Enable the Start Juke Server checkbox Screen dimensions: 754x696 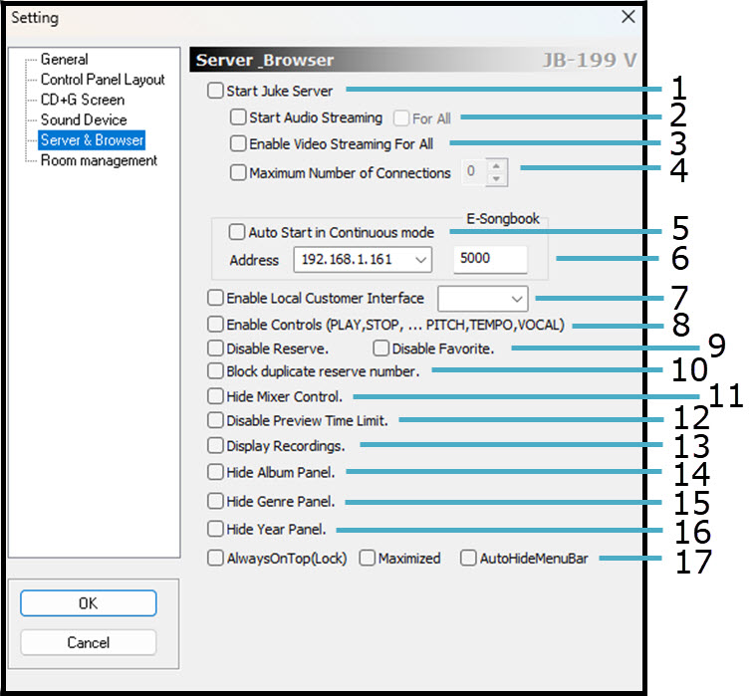click(216, 91)
